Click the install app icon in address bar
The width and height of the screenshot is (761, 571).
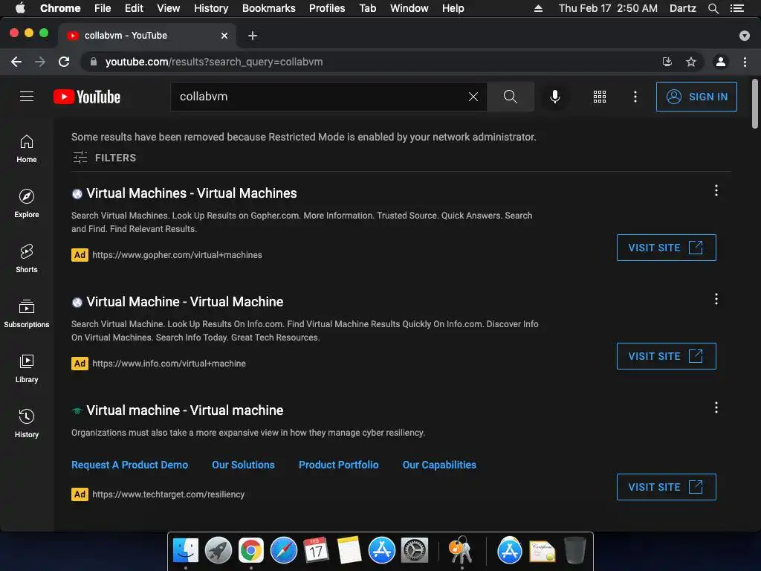pos(667,62)
